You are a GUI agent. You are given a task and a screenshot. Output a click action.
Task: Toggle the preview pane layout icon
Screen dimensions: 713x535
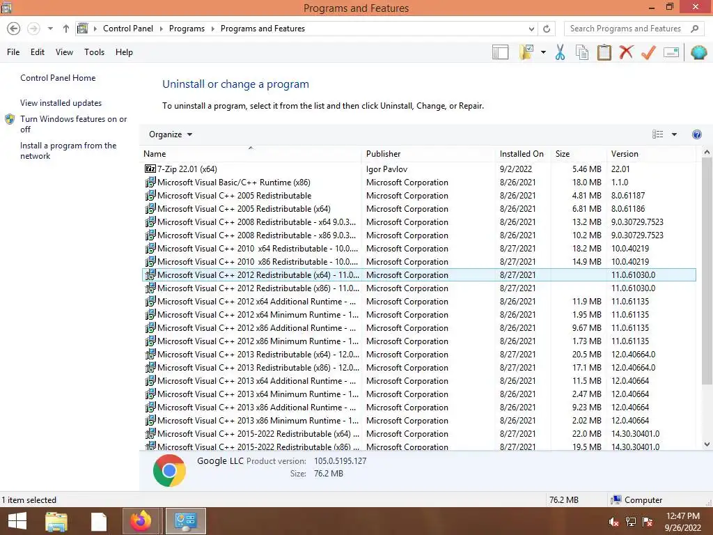[x=500, y=52]
